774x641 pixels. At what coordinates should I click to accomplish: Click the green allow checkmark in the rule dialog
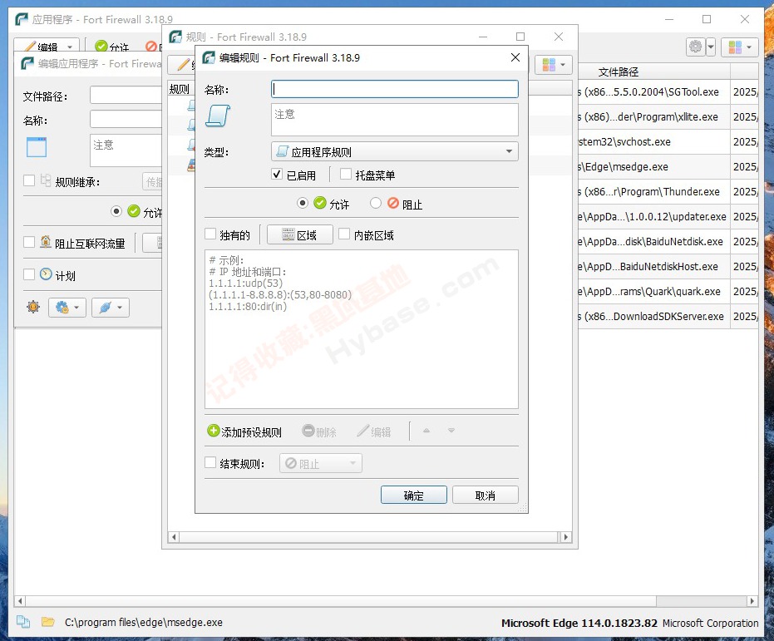click(x=320, y=203)
